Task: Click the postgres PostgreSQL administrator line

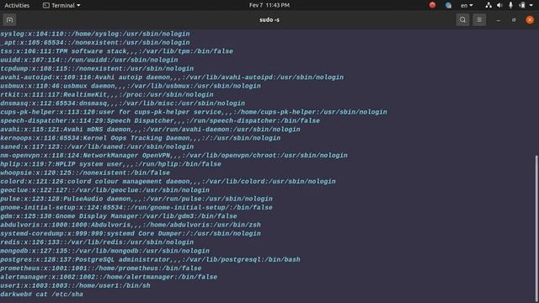Action: (x=150, y=259)
